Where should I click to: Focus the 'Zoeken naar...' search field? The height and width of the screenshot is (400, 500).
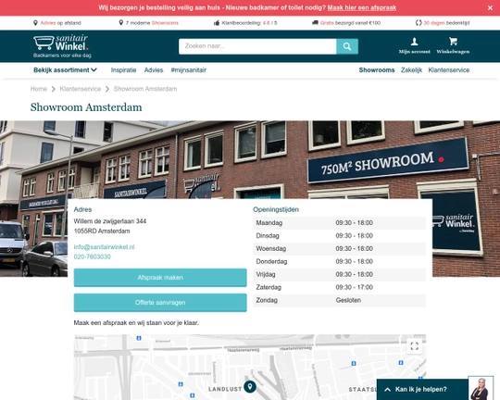tap(257, 46)
